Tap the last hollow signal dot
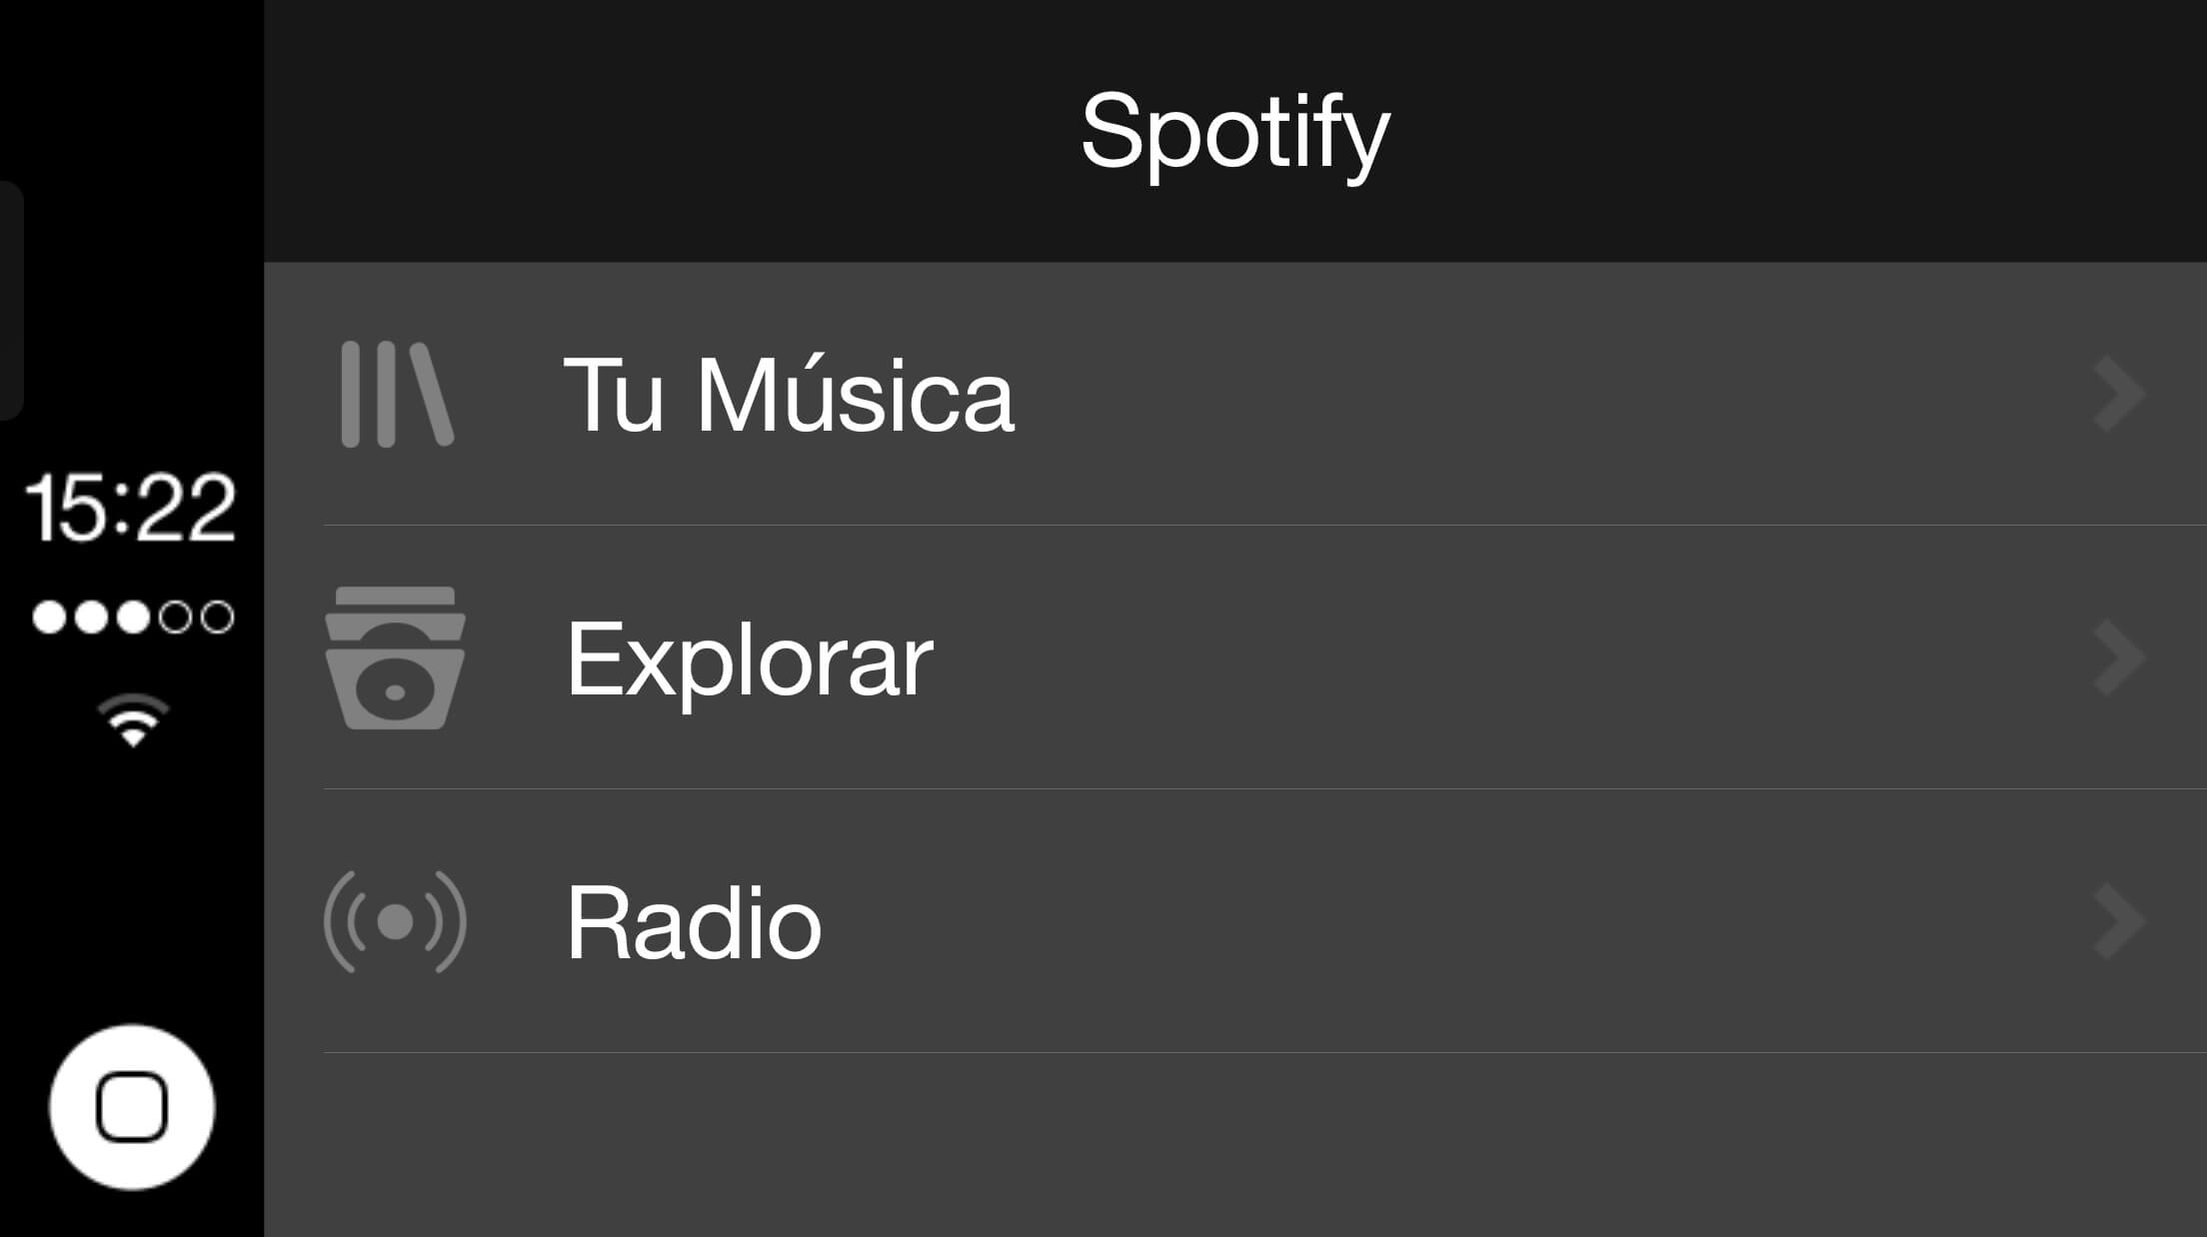The image size is (2207, 1237). click(x=217, y=618)
